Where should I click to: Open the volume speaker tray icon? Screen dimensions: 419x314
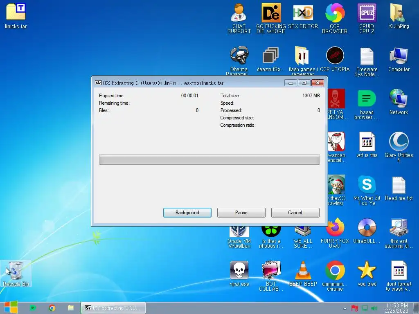pyautogui.click(x=374, y=308)
